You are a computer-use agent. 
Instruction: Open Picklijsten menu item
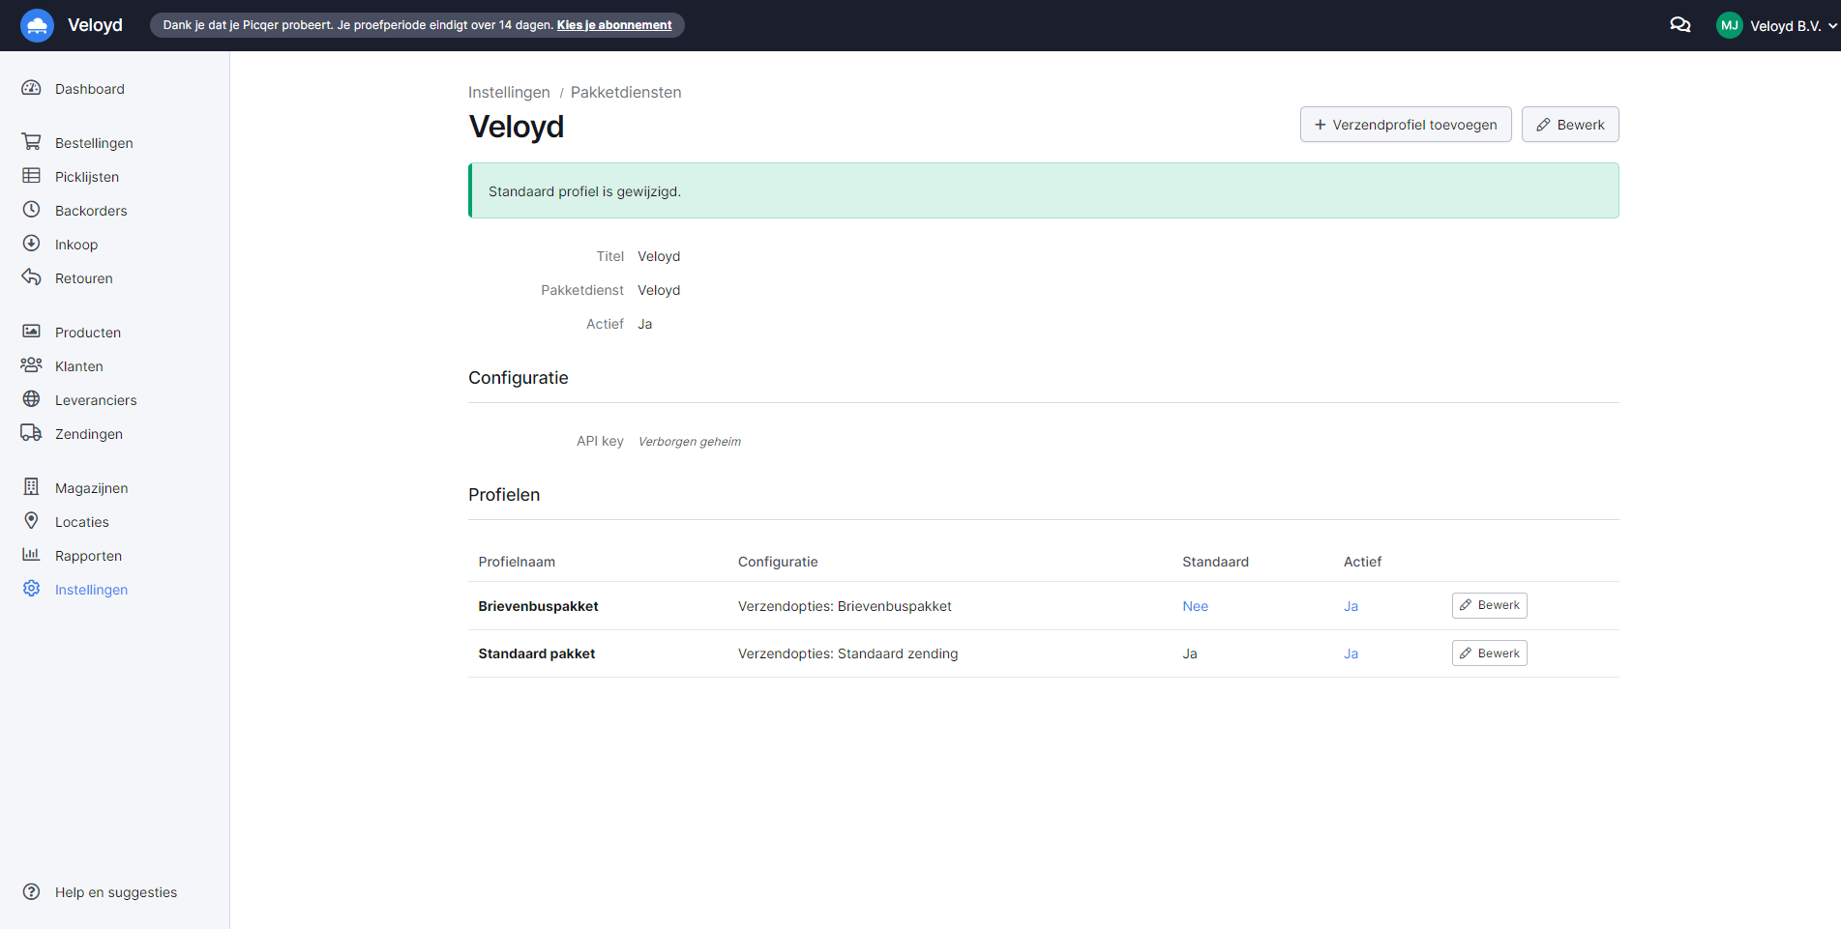coord(87,177)
